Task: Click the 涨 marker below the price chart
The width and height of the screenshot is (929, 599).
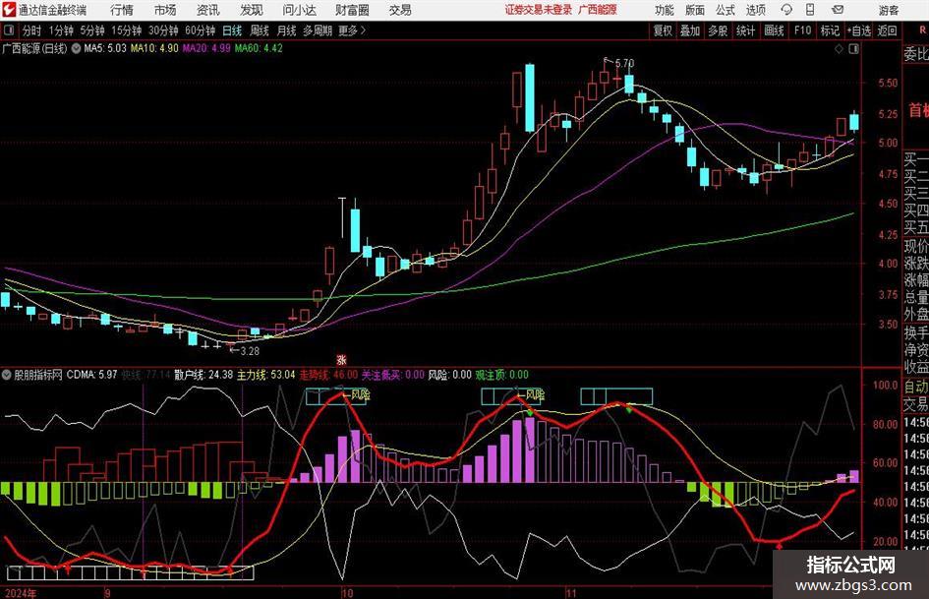Action: coord(341,359)
